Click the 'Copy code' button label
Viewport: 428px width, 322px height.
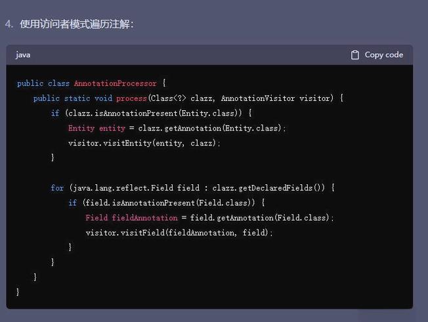point(384,55)
